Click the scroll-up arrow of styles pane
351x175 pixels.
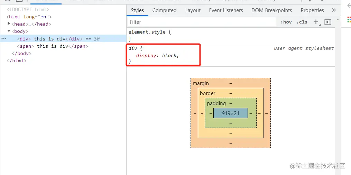[x=338, y=20]
